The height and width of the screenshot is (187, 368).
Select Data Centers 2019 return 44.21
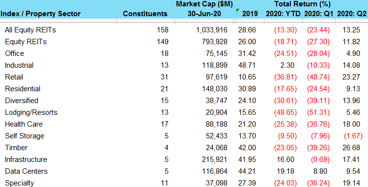247,171
